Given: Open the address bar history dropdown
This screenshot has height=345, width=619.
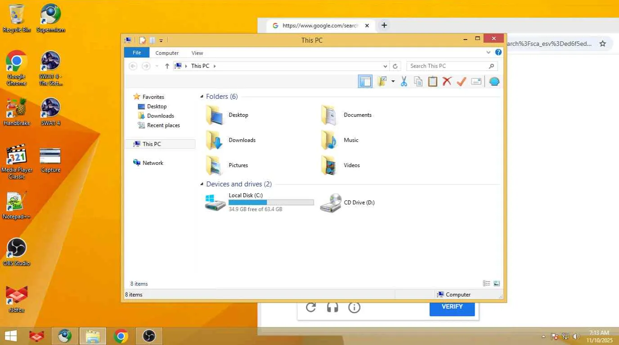Looking at the screenshot, I should [385, 66].
